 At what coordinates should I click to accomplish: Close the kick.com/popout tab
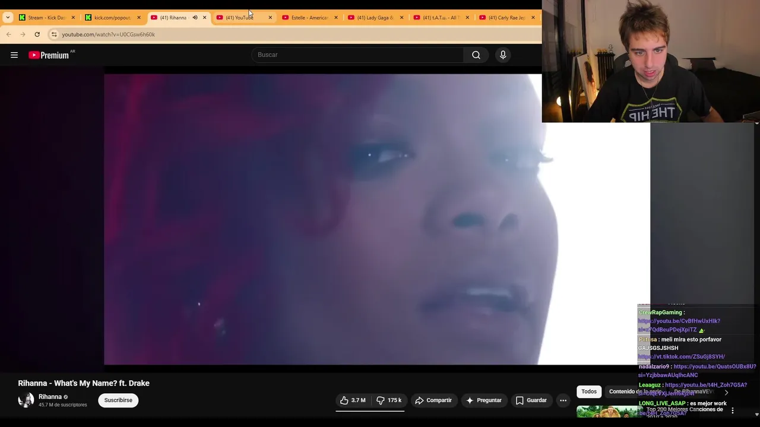point(139,17)
